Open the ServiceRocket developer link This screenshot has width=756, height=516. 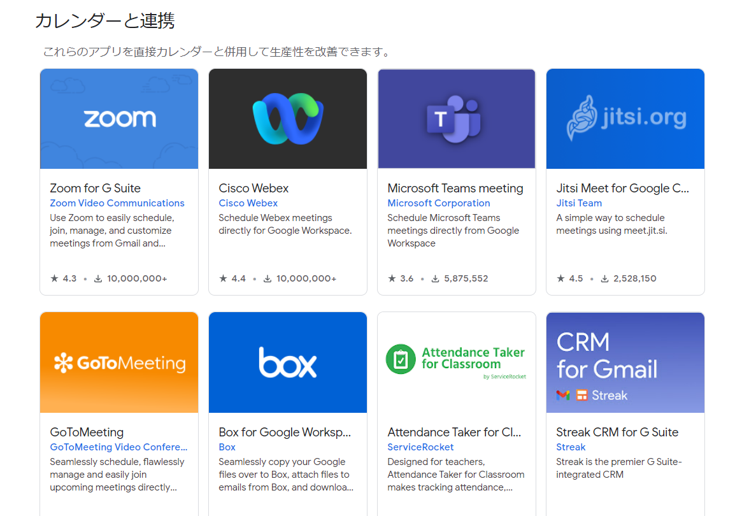tap(420, 447)
